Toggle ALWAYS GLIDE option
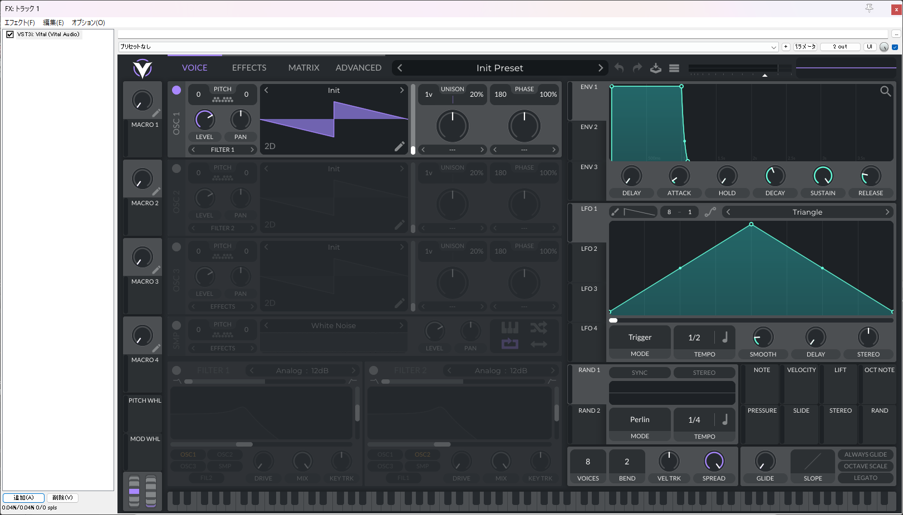The height and width of the screenshot is (515, 903). [x=866, y=454]
